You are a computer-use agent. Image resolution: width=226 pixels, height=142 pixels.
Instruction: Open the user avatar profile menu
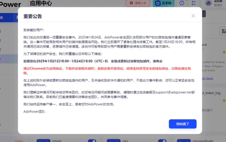click(x=208, y=3)
